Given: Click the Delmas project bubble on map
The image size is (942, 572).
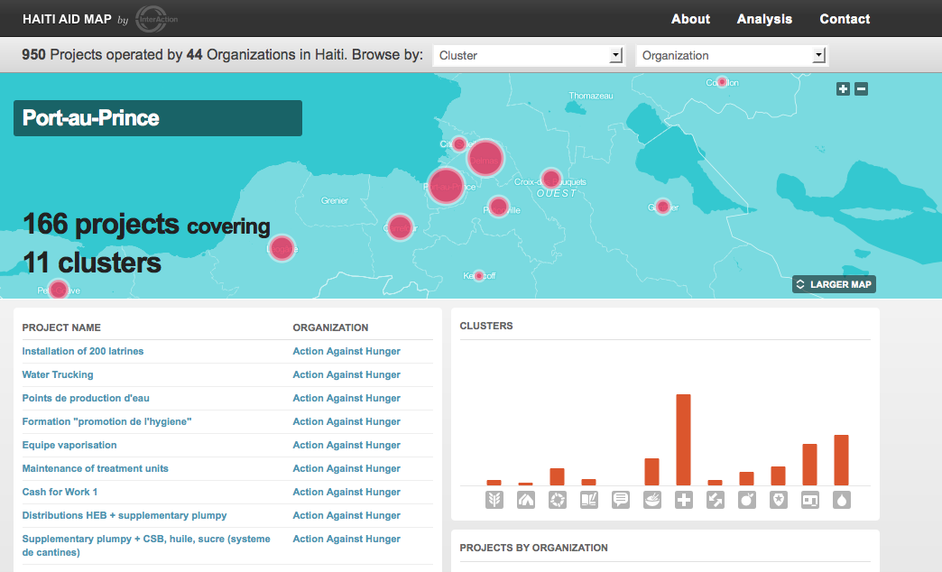Looking at the screenshot, I should 485,159.
